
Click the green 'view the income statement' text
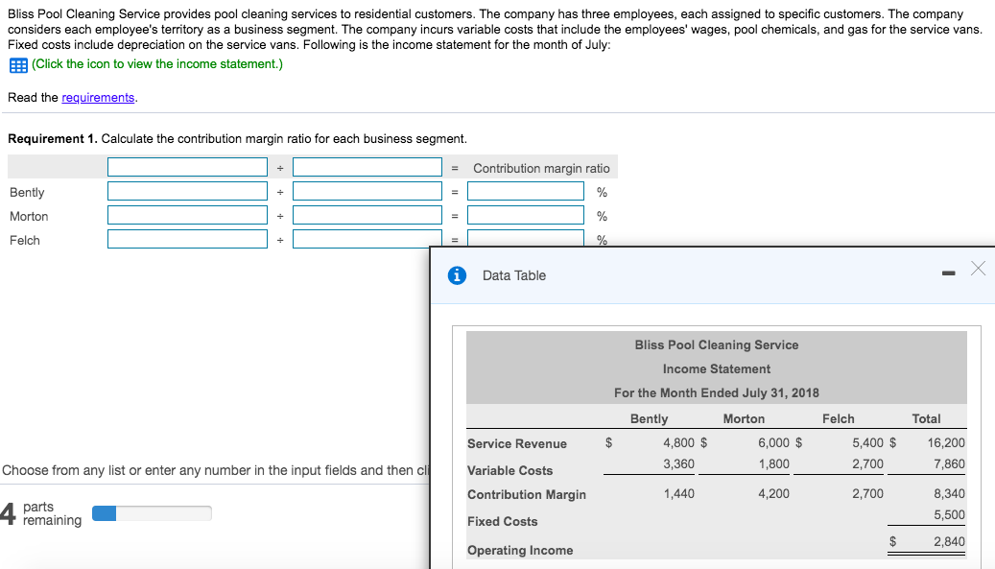coord(157,64)
